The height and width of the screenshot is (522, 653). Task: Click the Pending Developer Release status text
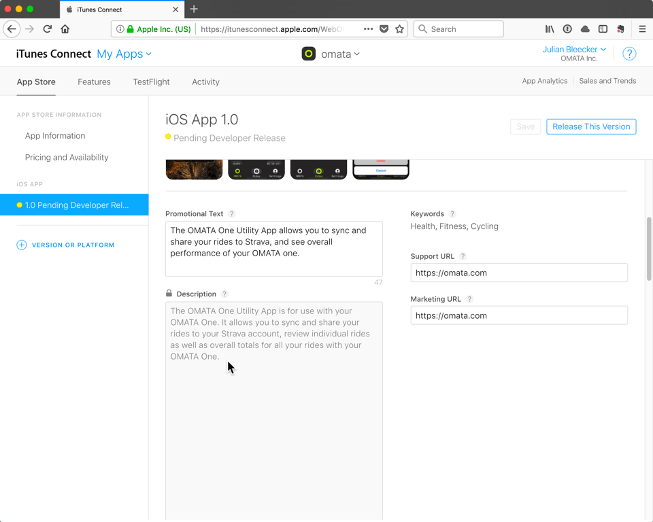click(x=229, y=138)
